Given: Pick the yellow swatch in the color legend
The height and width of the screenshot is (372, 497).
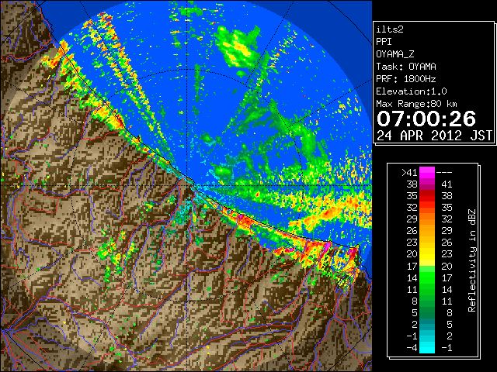Looking at the screenshot, I should click(x=427, y=254).
